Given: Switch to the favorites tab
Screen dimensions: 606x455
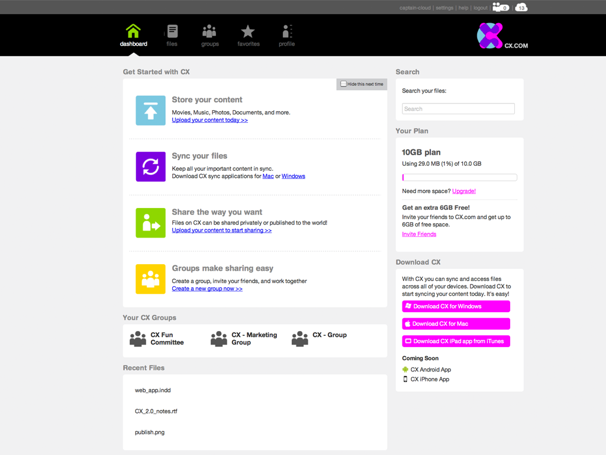Looking at the screenshot, I should click(x=248, y=36).
